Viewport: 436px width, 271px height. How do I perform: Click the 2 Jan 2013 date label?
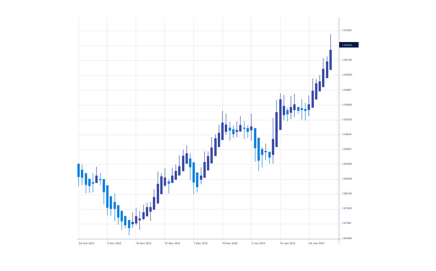pyautogui.click(x=258, y=243)
